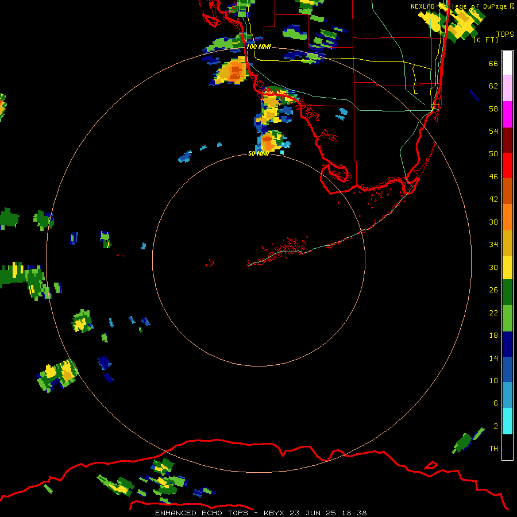This screenshot has height=517, width=517.
Task: Click the 30 value on the scale
Action: tap(493, 267)
